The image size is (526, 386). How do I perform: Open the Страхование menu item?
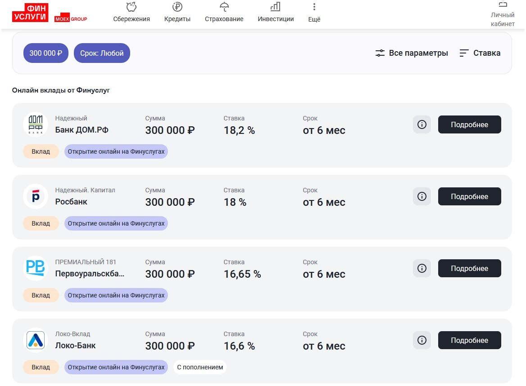coord(224,19)
